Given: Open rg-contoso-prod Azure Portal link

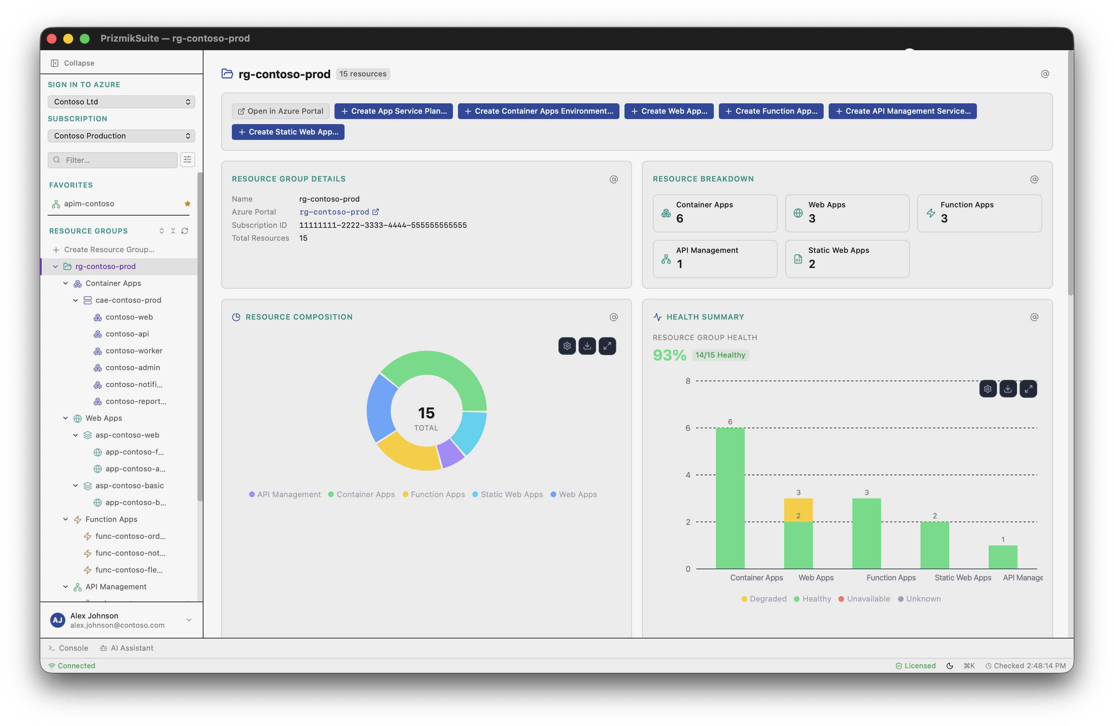Looking at the screenshot, I should click(x=339, y=212).
